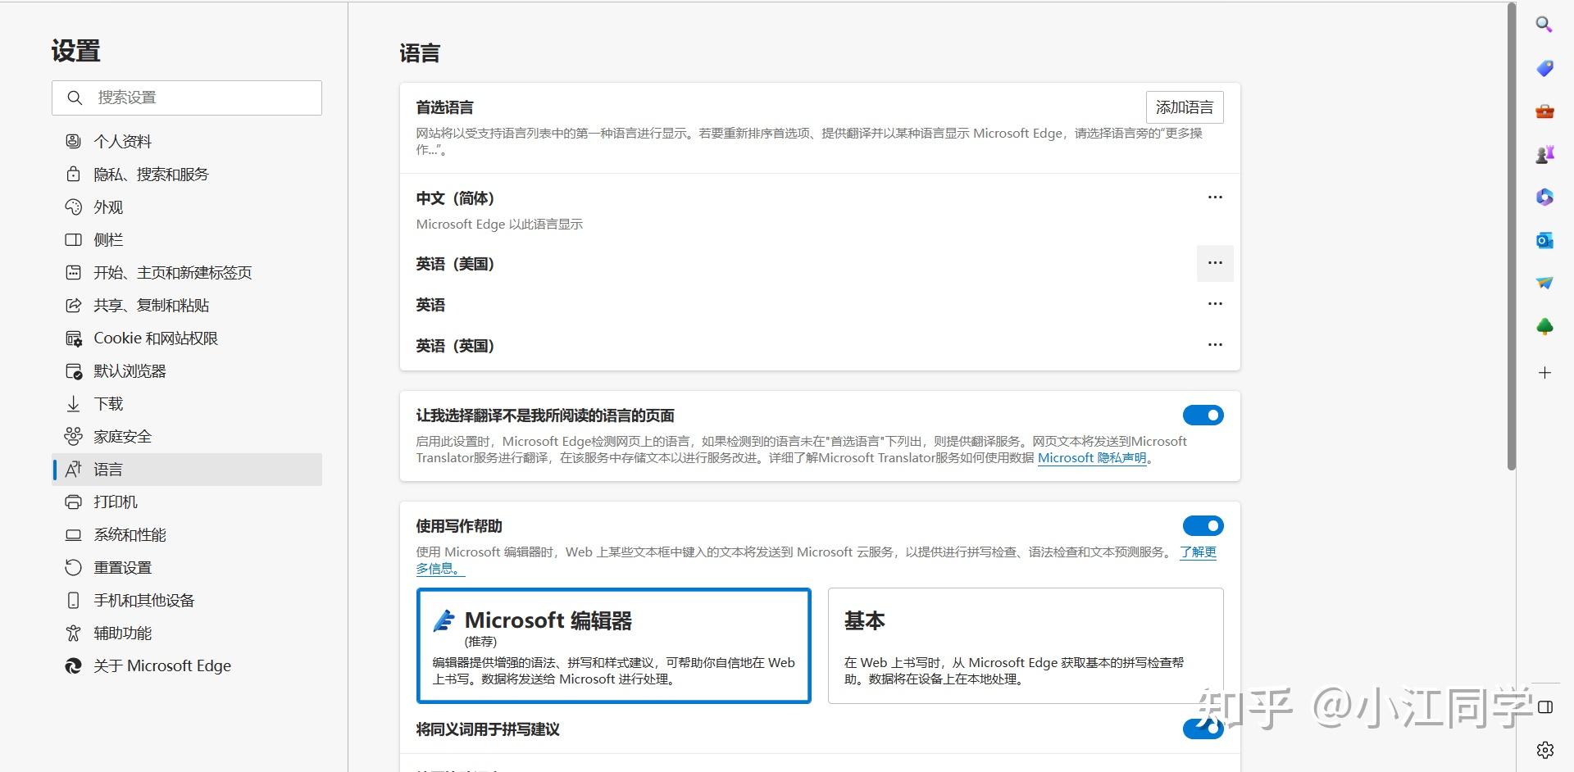
Task: Click the 英语（美国）language name
Action: click(455, 264)
